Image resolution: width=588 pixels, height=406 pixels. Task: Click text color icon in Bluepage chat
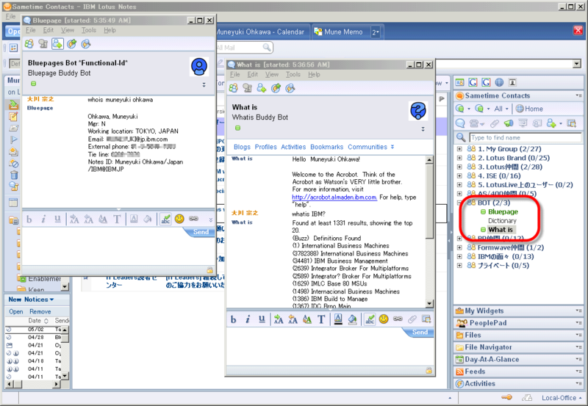(x=134, y=219)
